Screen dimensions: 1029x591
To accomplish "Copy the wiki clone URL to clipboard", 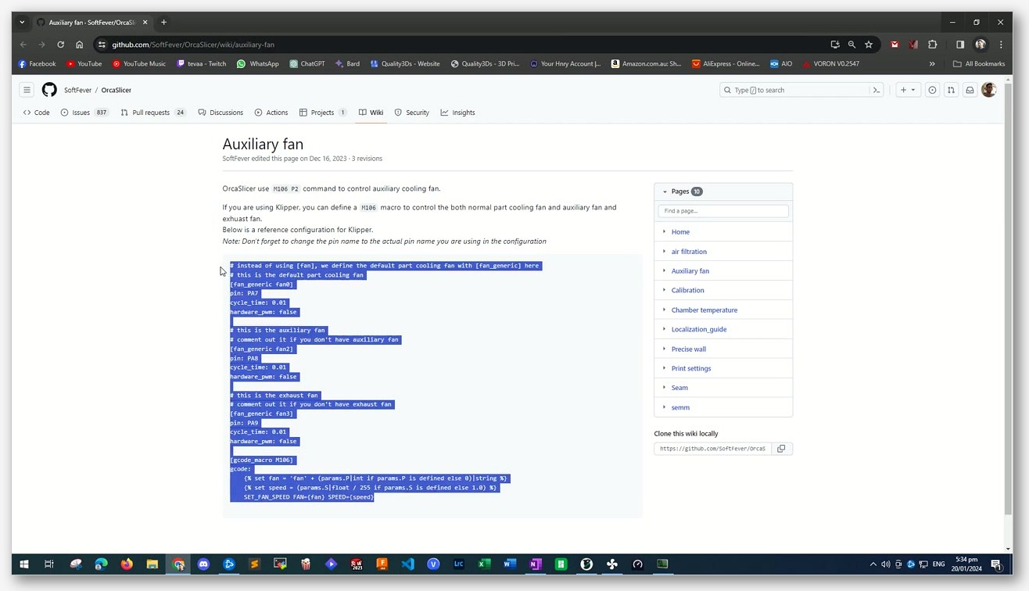I will click(781, 449).
